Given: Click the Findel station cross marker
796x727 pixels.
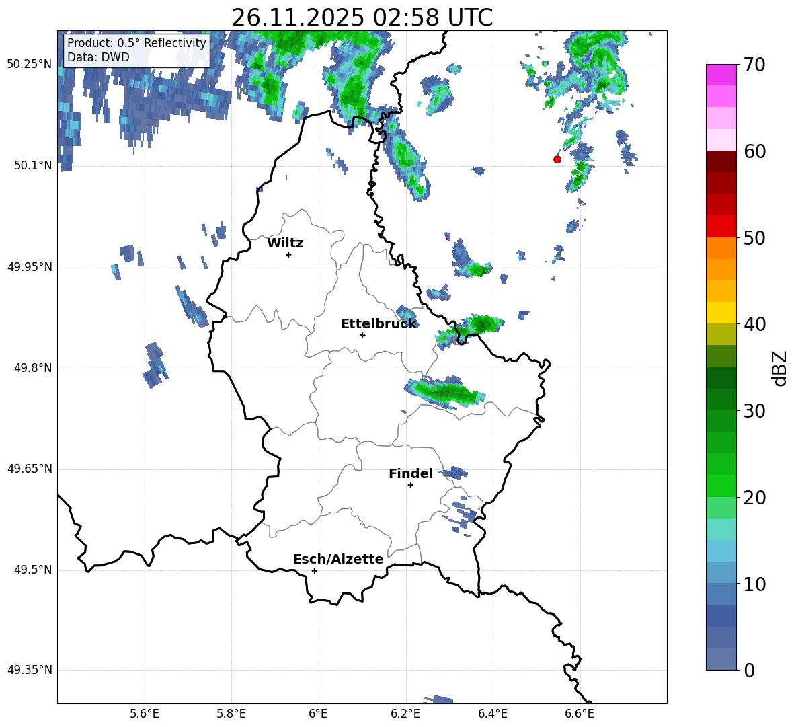Looking at the screenshot, I should tap(410, 486).
